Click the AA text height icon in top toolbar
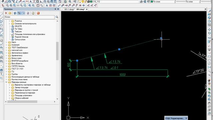The image size is (213, 120). click(x=27, y=2)
